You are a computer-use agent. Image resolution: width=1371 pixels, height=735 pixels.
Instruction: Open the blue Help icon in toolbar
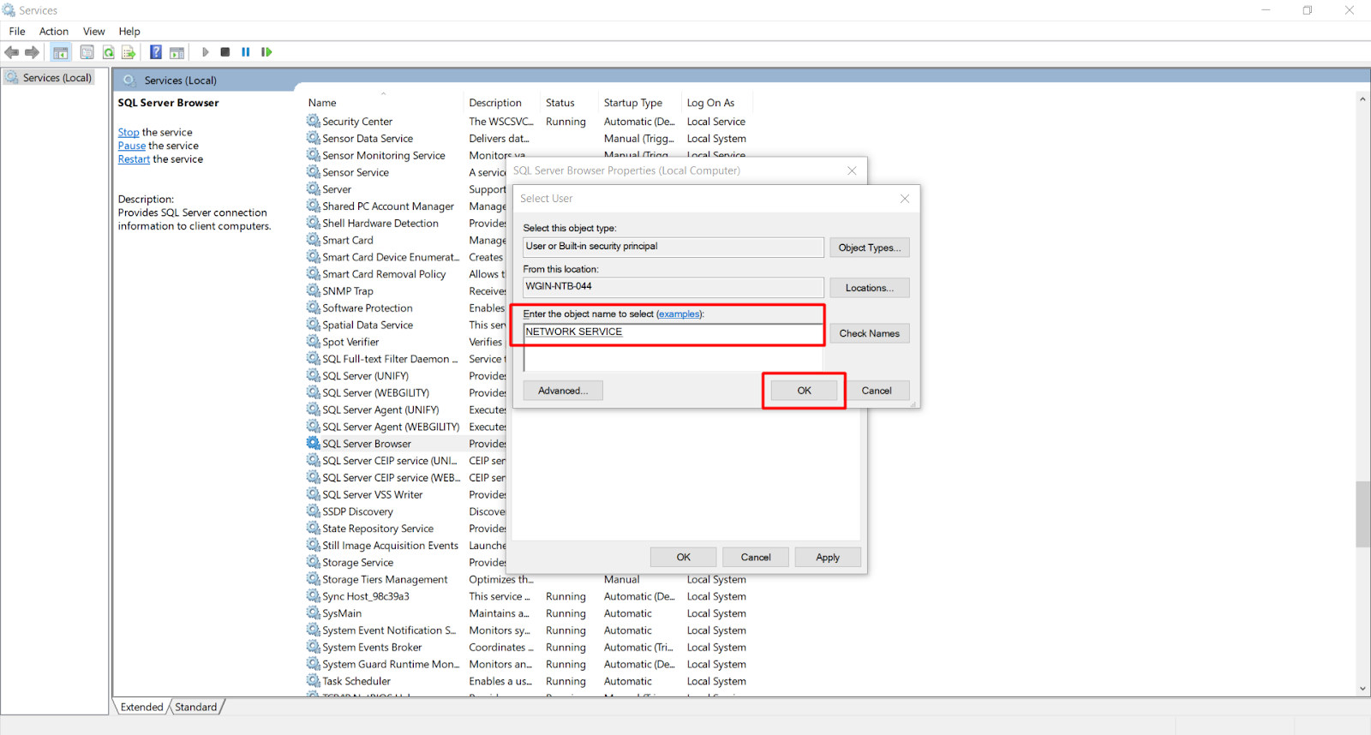click(x=156, y=52)
